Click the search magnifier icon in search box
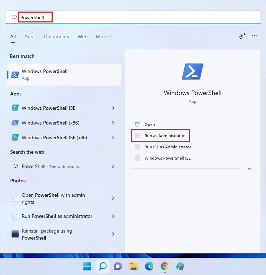 14,17
